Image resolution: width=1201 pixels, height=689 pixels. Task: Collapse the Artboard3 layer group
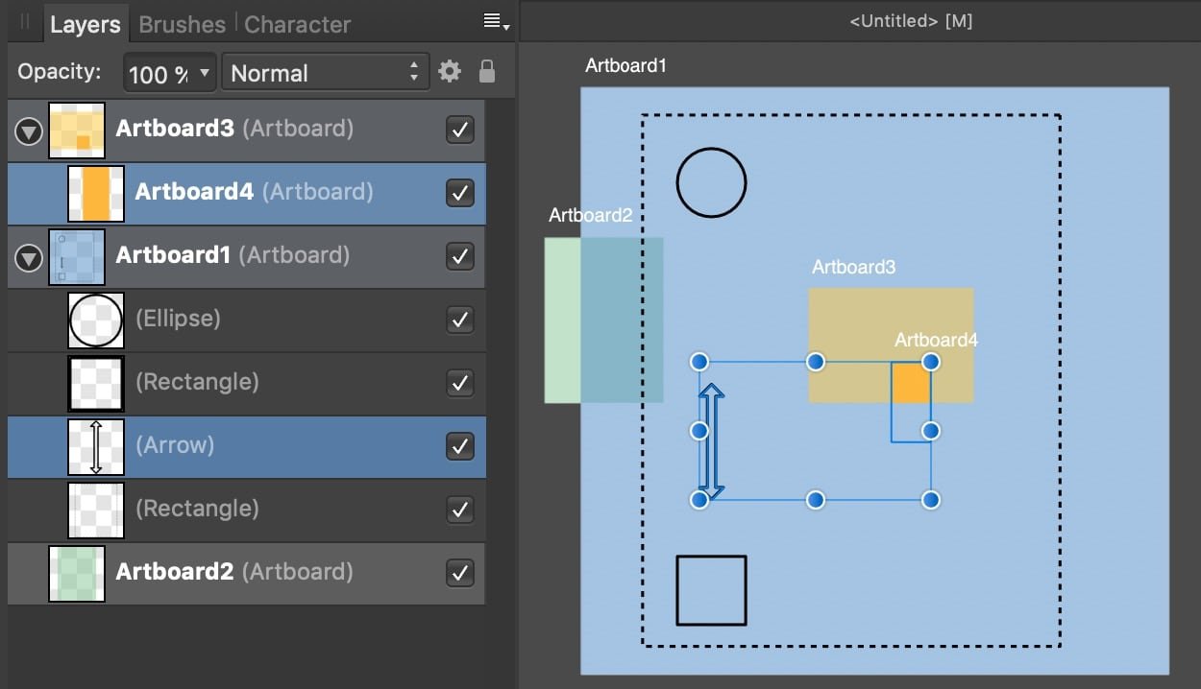28,130
